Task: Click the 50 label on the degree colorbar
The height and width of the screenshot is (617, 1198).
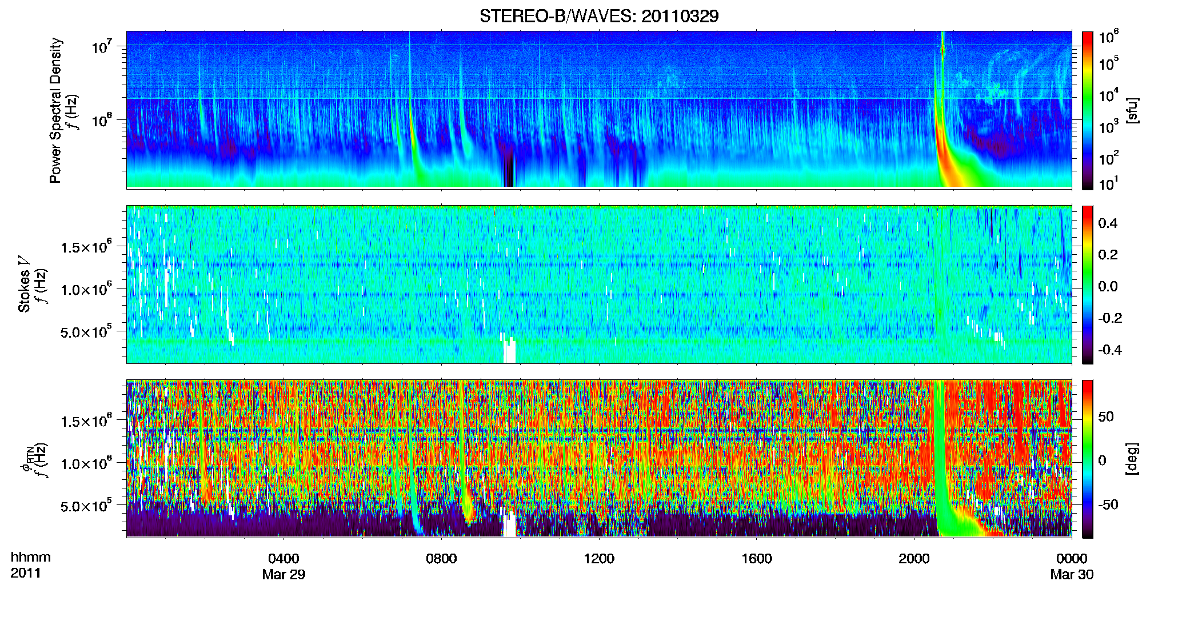Action: coord(1105,416)
